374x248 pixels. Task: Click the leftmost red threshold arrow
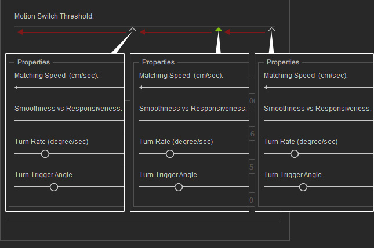(21, 32)
